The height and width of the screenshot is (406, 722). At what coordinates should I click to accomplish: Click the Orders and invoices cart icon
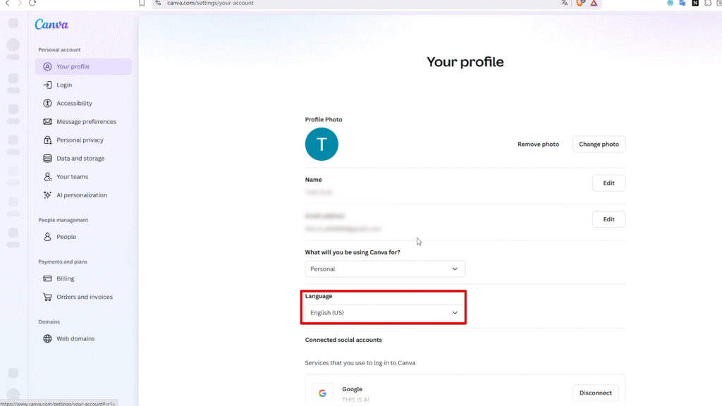(x=47, y=297)
